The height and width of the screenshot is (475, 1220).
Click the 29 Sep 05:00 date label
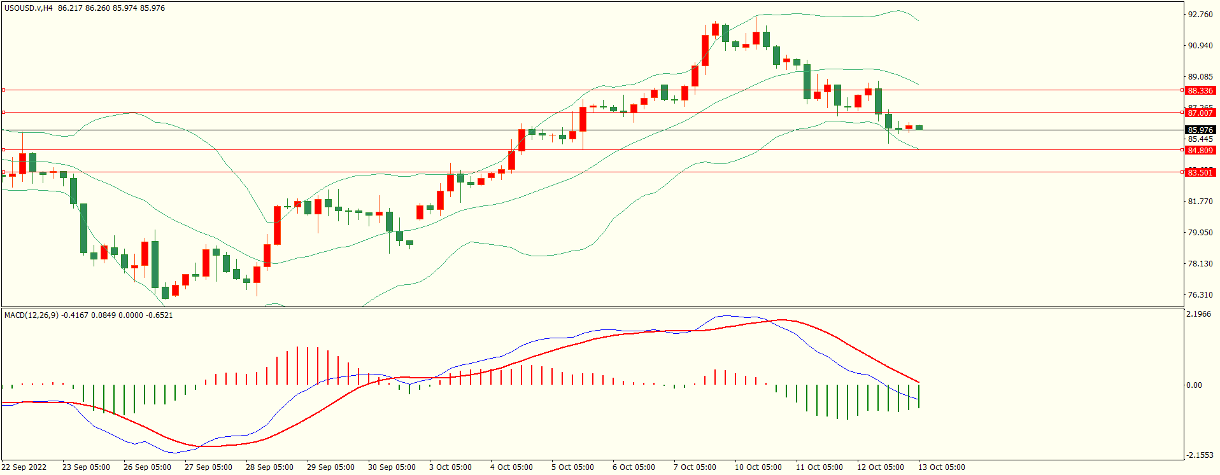pos(330,467)
